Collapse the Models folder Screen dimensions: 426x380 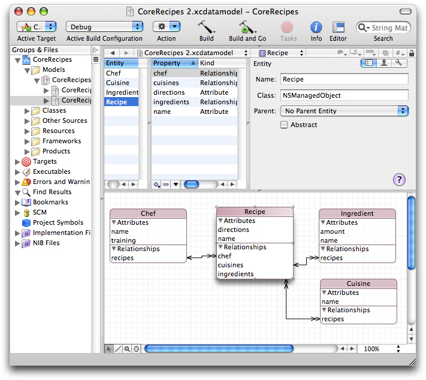(27, 70)
